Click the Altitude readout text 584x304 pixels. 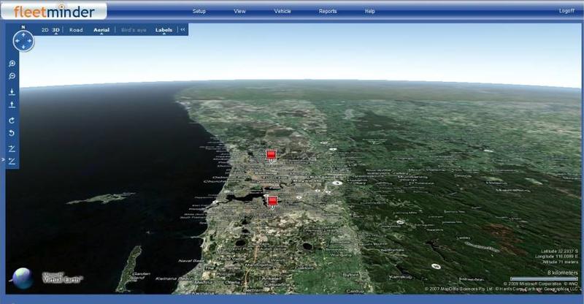point(561,262)
